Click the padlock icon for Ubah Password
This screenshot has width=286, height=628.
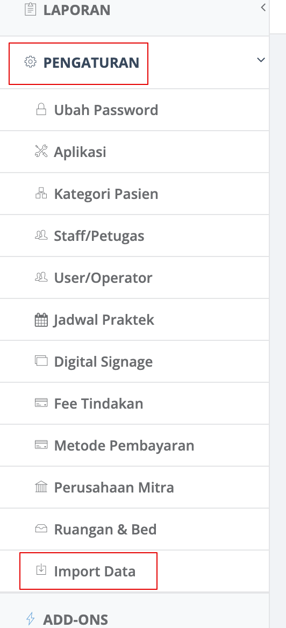41,109
